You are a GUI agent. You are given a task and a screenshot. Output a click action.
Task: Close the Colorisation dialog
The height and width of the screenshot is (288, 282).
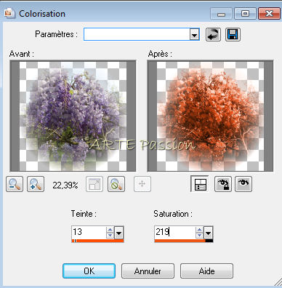269,14
